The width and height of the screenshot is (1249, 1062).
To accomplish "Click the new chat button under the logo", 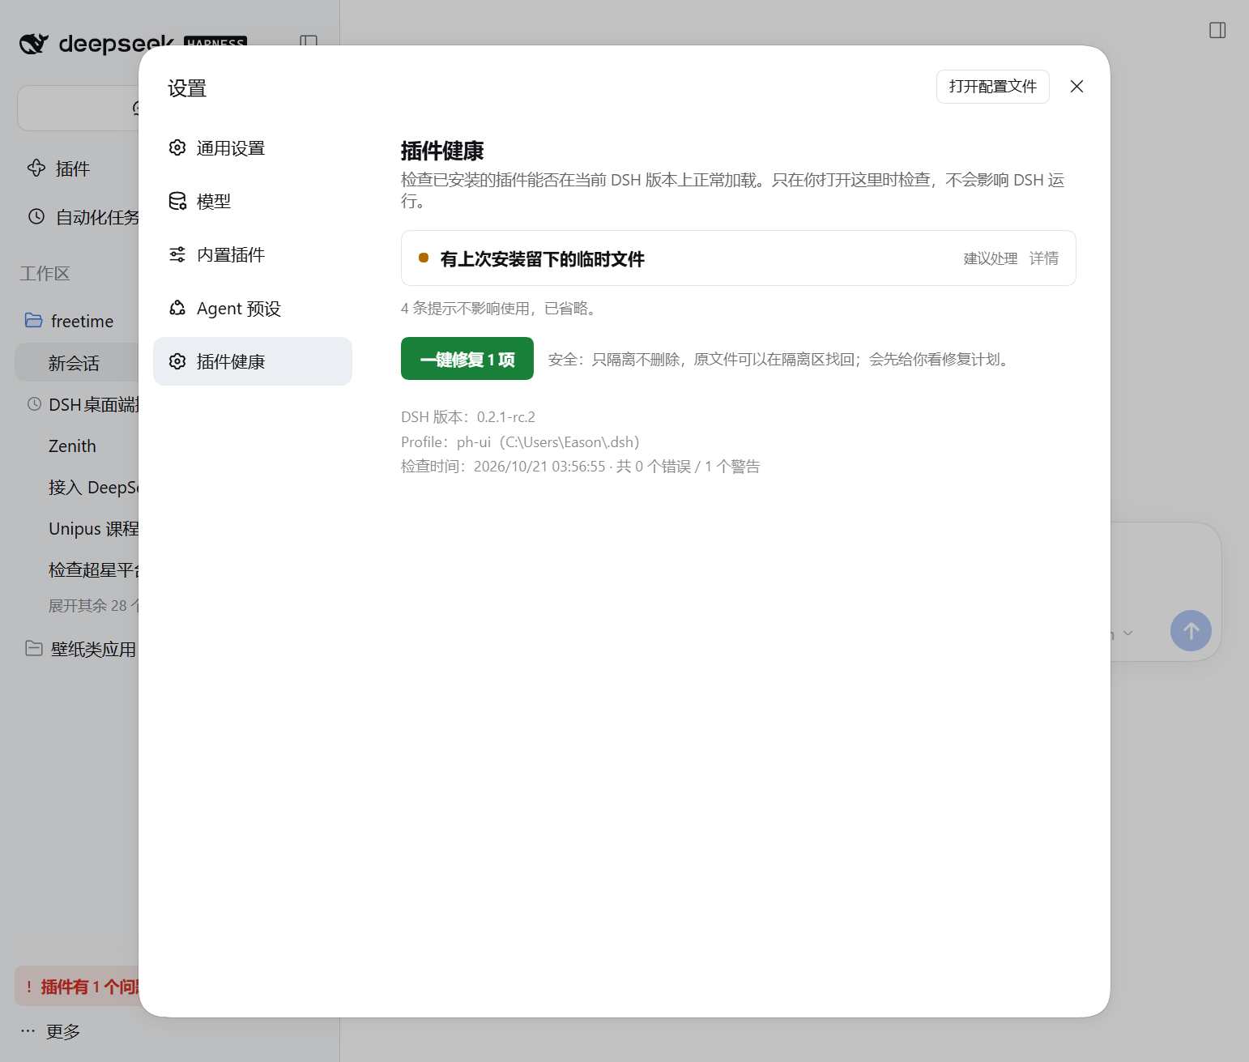I will tap(79, 109).
